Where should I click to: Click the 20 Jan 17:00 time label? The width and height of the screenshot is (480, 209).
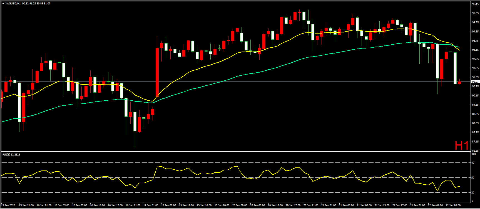[x=293, y=205]
